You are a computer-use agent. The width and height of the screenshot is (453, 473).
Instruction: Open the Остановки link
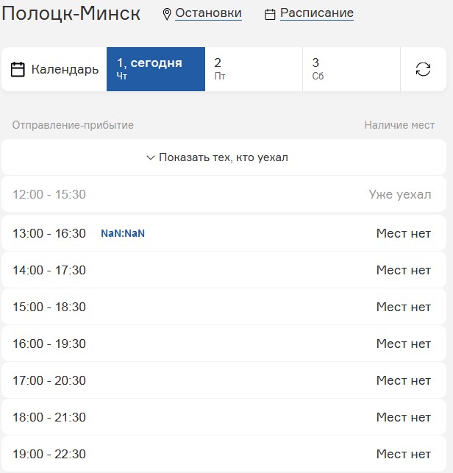[208, 13]
